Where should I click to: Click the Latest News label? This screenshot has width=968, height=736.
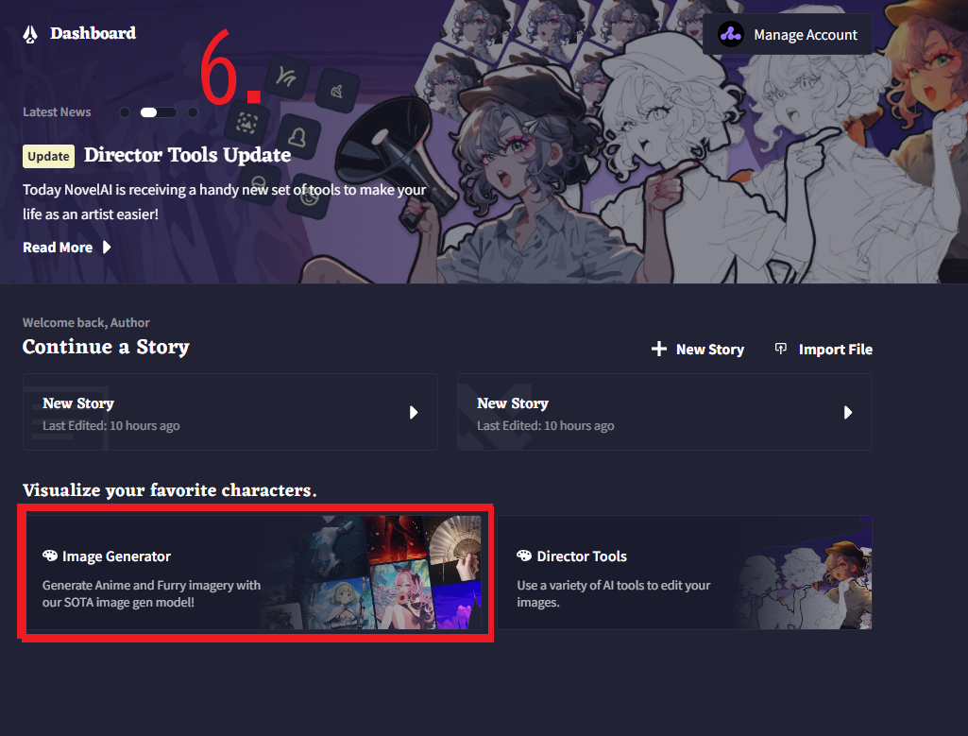point(57,112)
